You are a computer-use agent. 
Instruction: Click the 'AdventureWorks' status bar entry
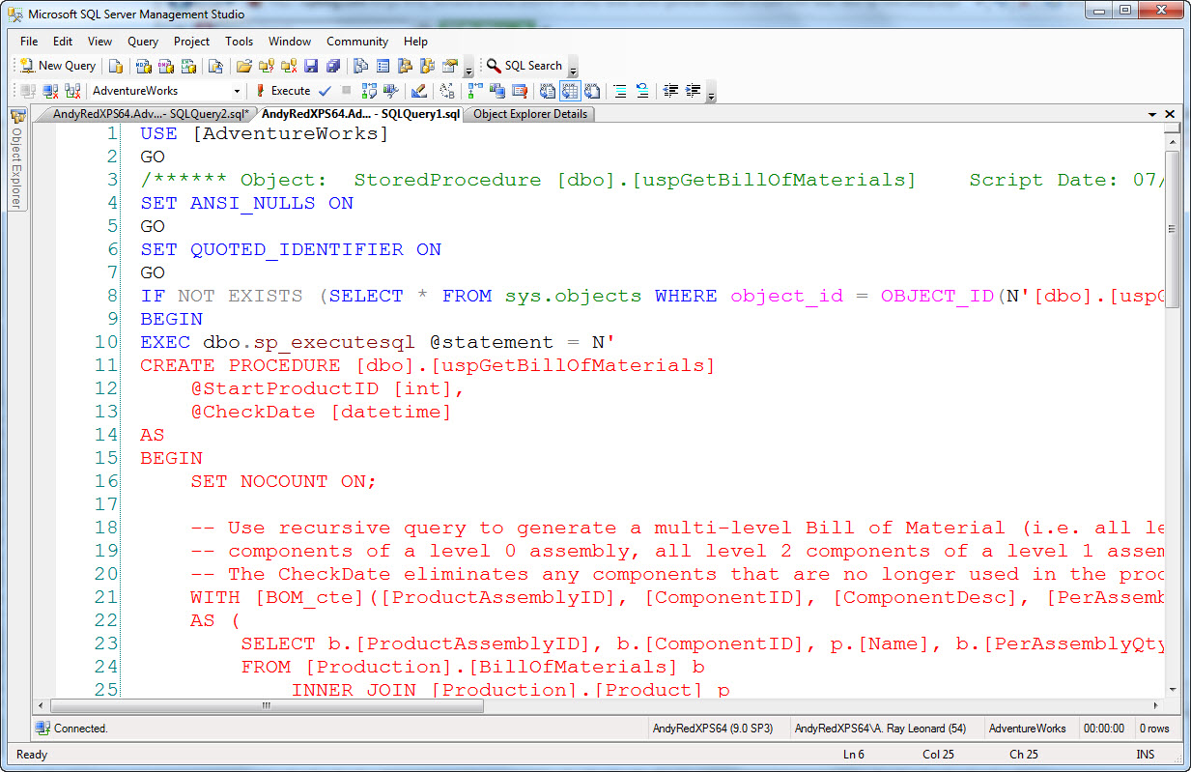[1028, 729]
